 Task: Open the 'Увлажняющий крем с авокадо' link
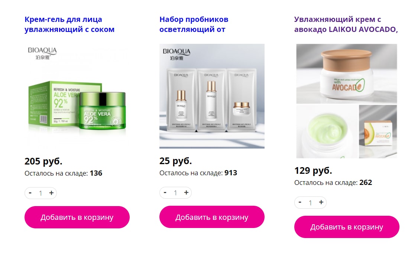(346, 25)
